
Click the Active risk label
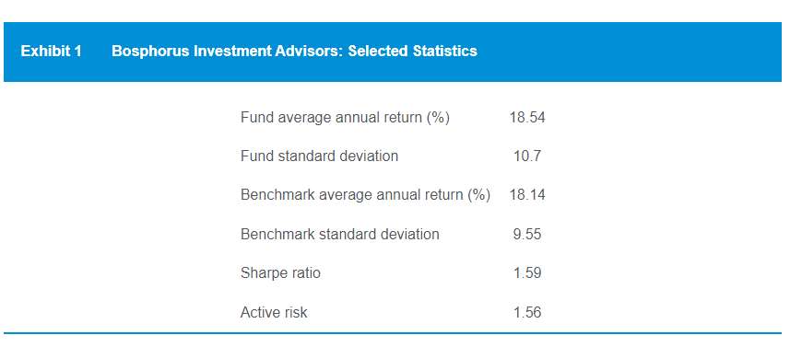click(274, 312)
